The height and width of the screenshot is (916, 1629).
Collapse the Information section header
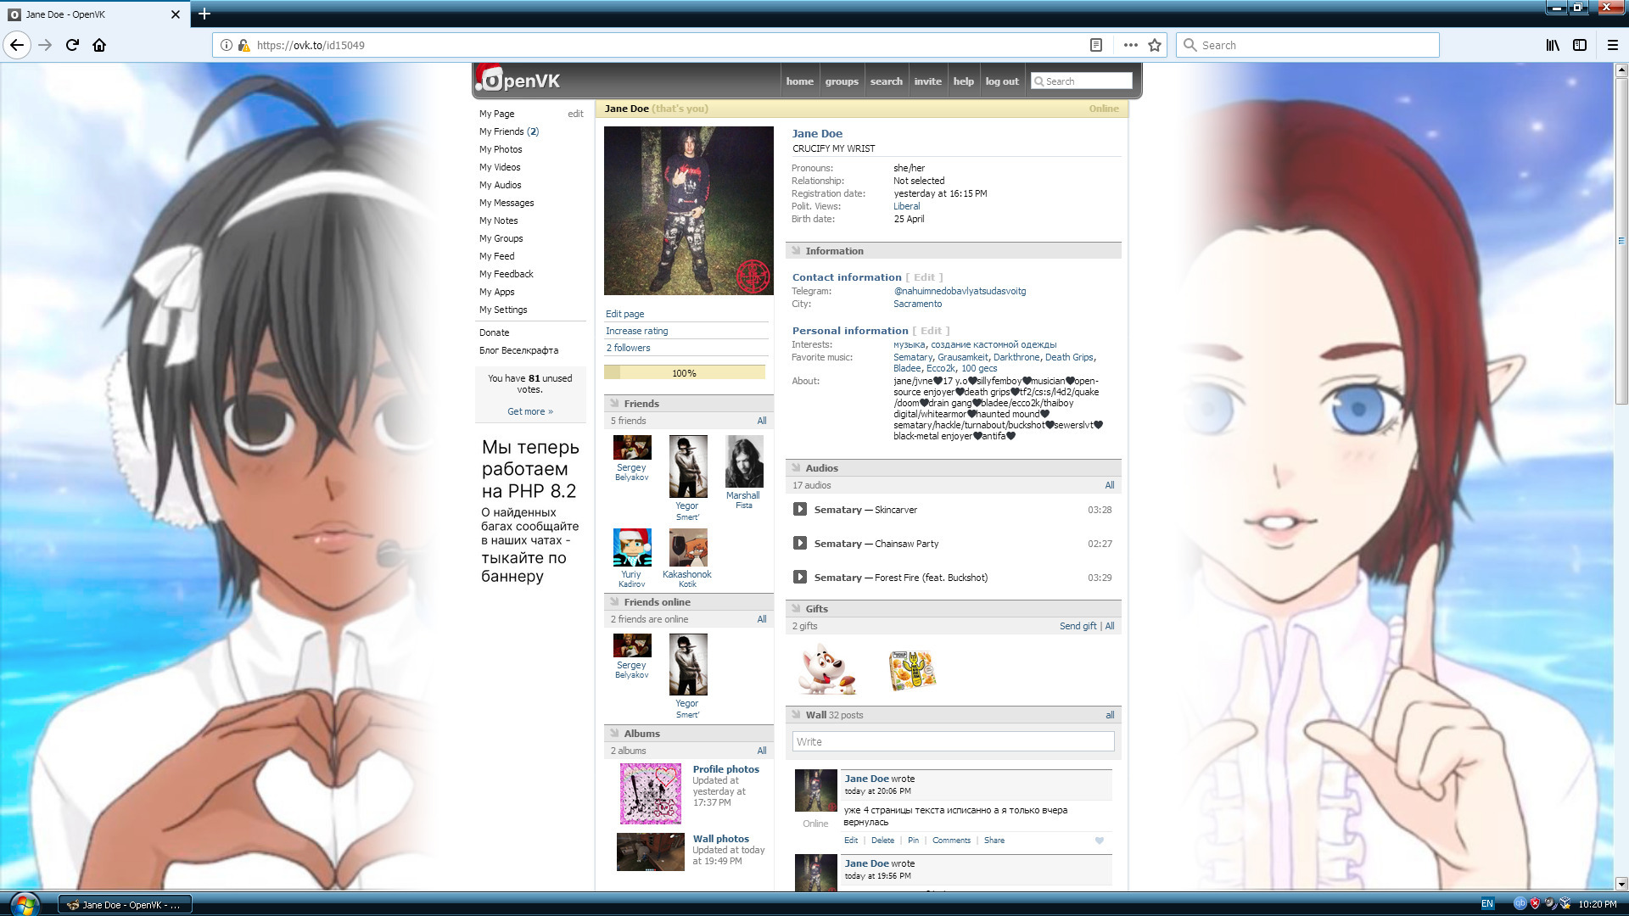coord(834,251)
